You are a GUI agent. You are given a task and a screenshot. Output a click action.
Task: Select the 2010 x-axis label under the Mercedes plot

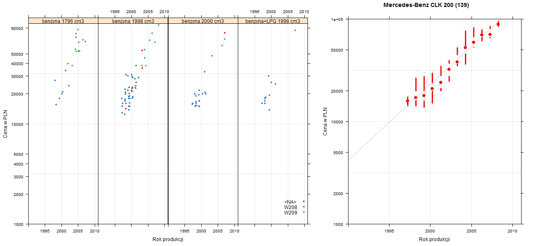click(512, 231)
